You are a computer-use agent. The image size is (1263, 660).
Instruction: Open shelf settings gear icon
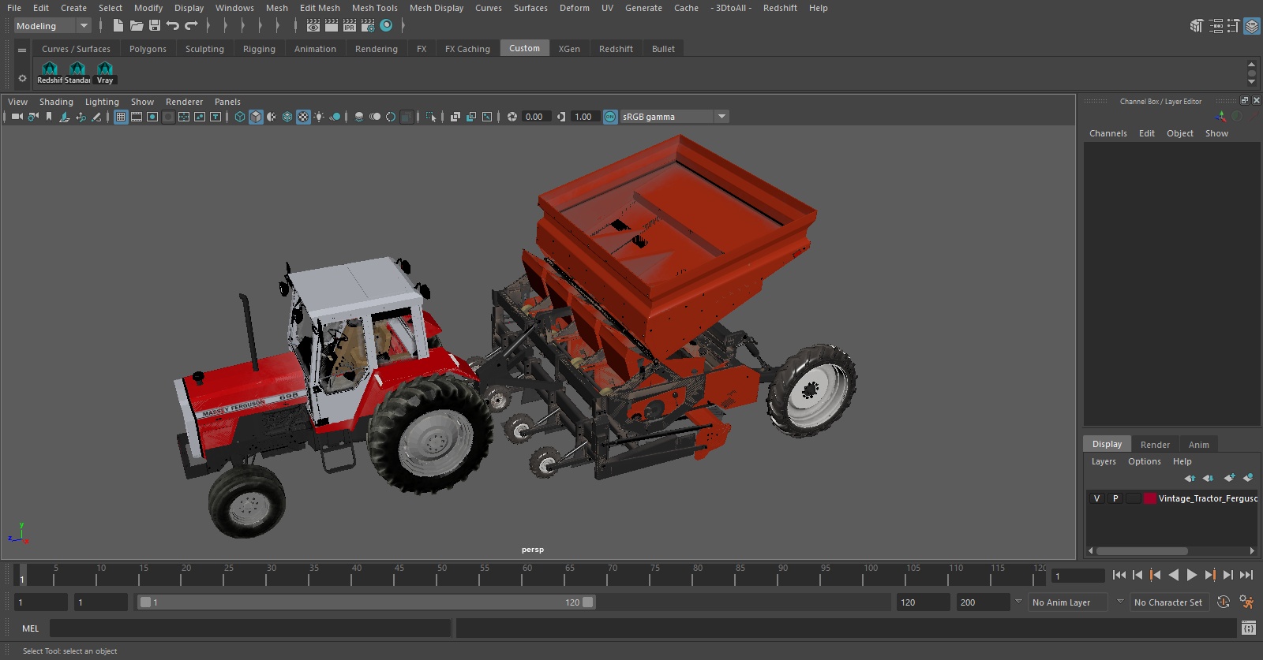coord(22,78)
